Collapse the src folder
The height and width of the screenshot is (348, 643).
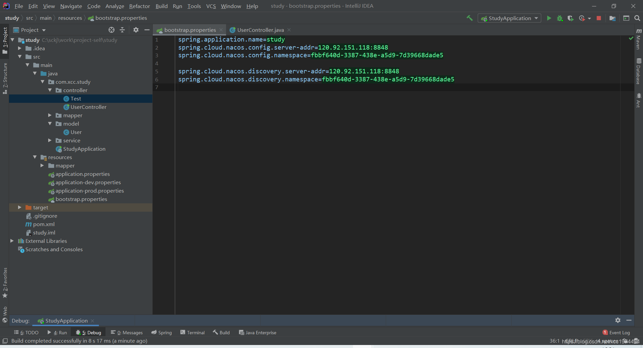(20, 57)
